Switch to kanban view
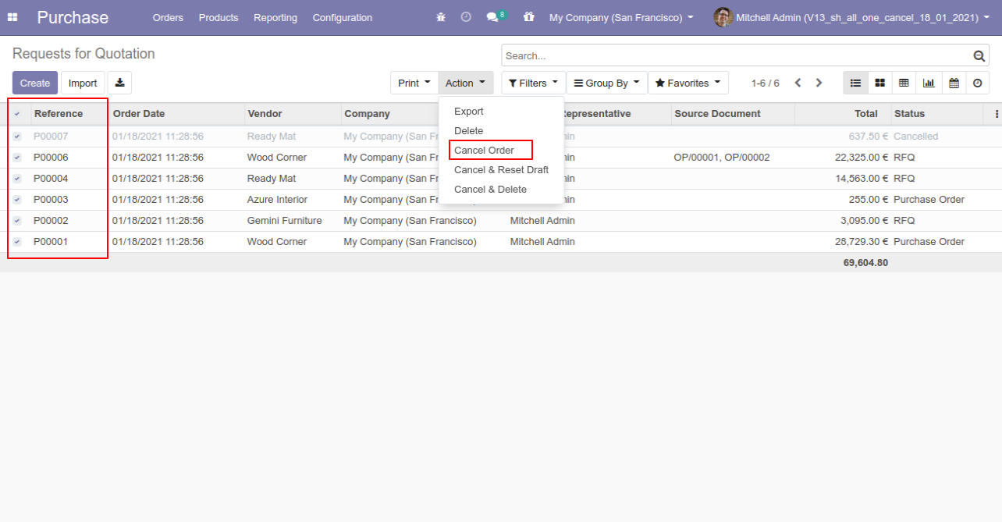Image resolution: width=1002 pixels, height=522 pixels. 879,83
